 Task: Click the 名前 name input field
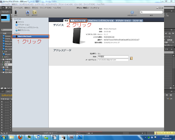[113, 57]
